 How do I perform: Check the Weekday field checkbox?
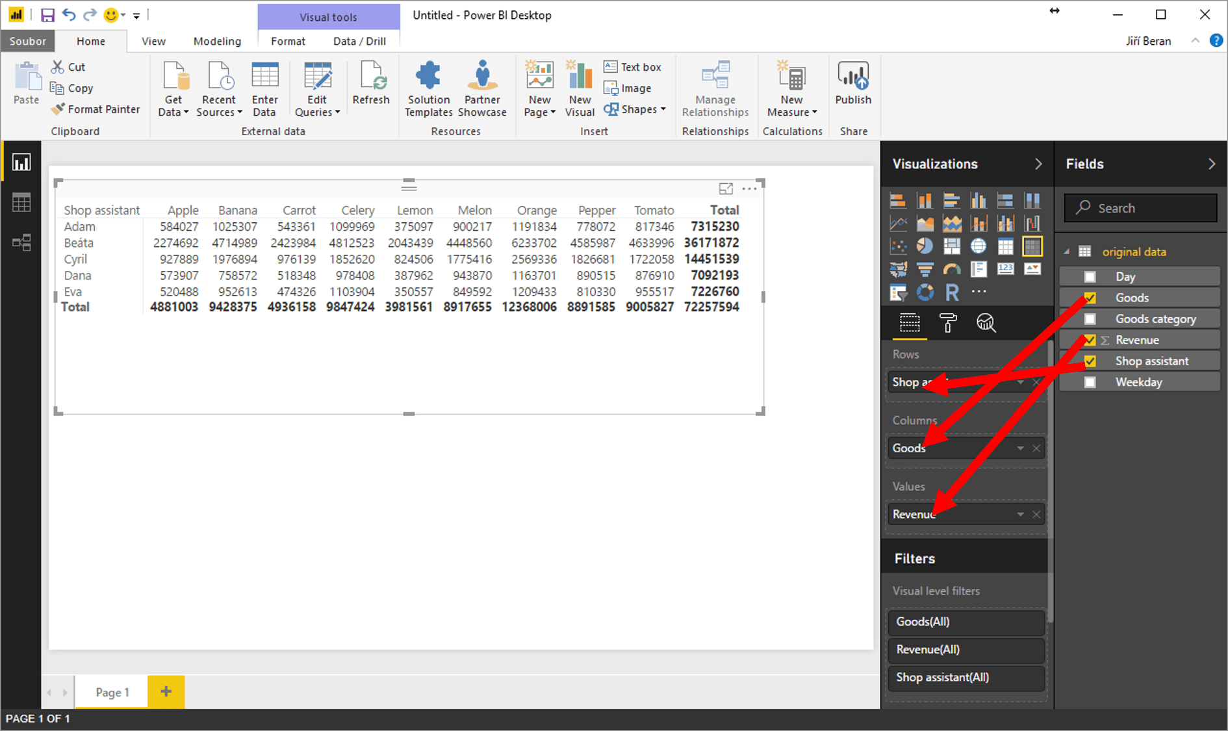tap(1090, 382)
